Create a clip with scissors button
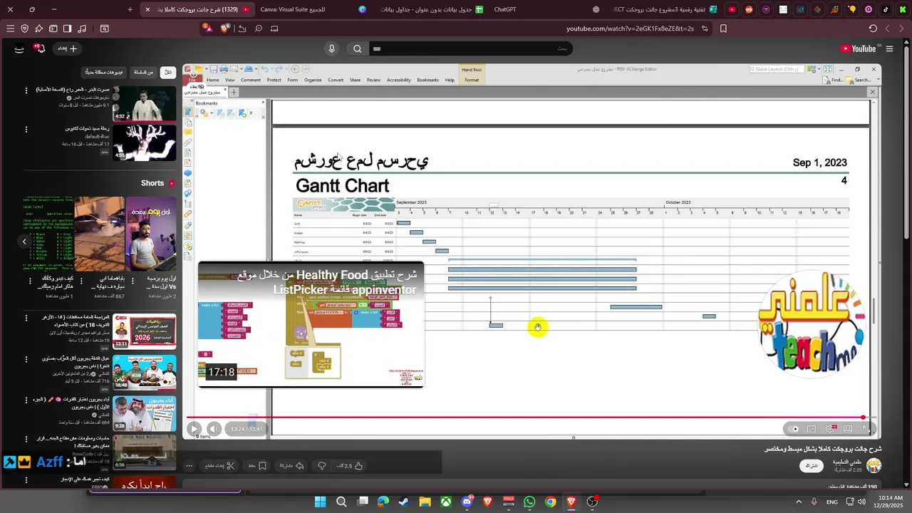912x513 pixels. [220, 466]
